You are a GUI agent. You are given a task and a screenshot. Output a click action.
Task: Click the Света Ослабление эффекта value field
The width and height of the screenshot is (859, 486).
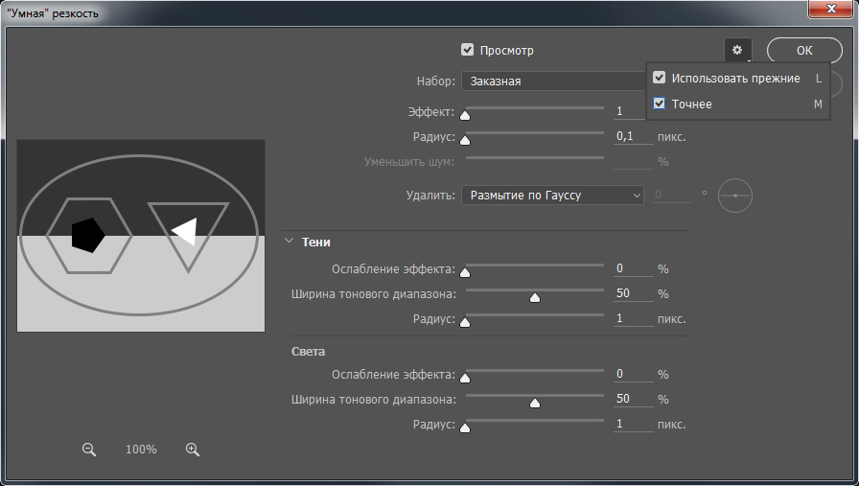[x=634, y=374]
